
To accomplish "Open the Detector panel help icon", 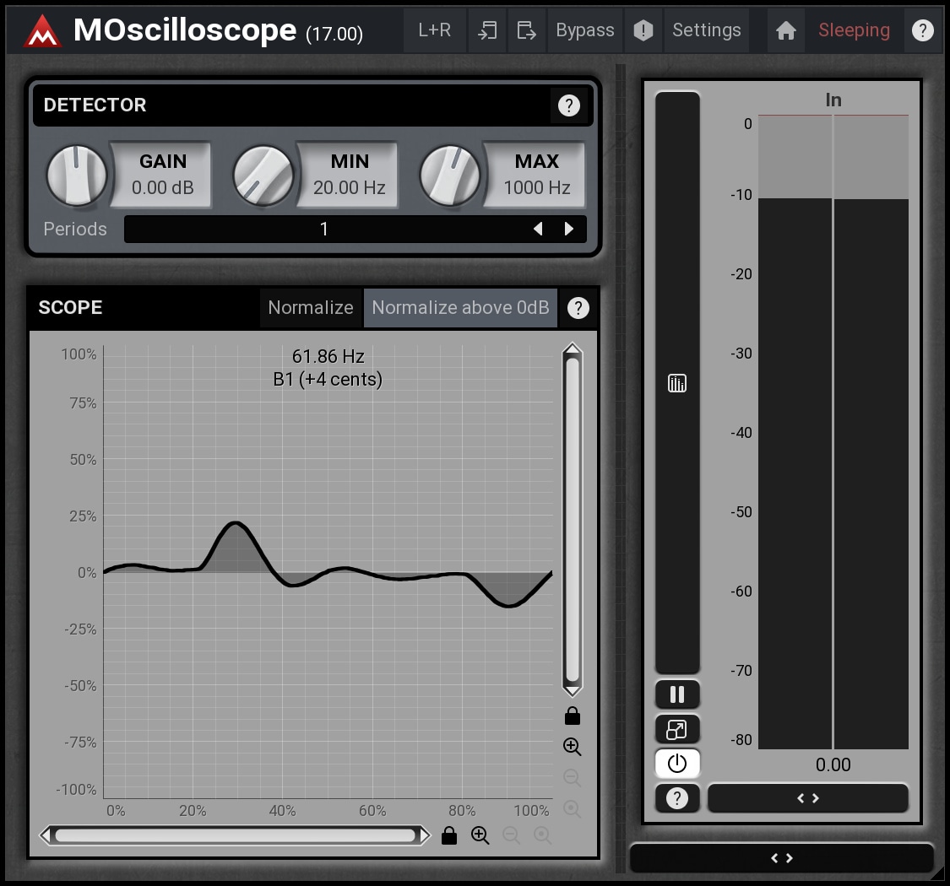I will click(x=568, y=105).
